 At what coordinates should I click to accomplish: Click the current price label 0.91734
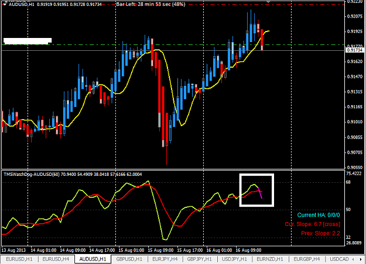tap(354, 50)
